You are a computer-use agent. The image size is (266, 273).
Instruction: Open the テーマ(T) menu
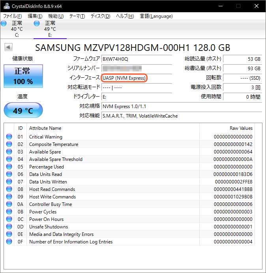pos(77,16)
